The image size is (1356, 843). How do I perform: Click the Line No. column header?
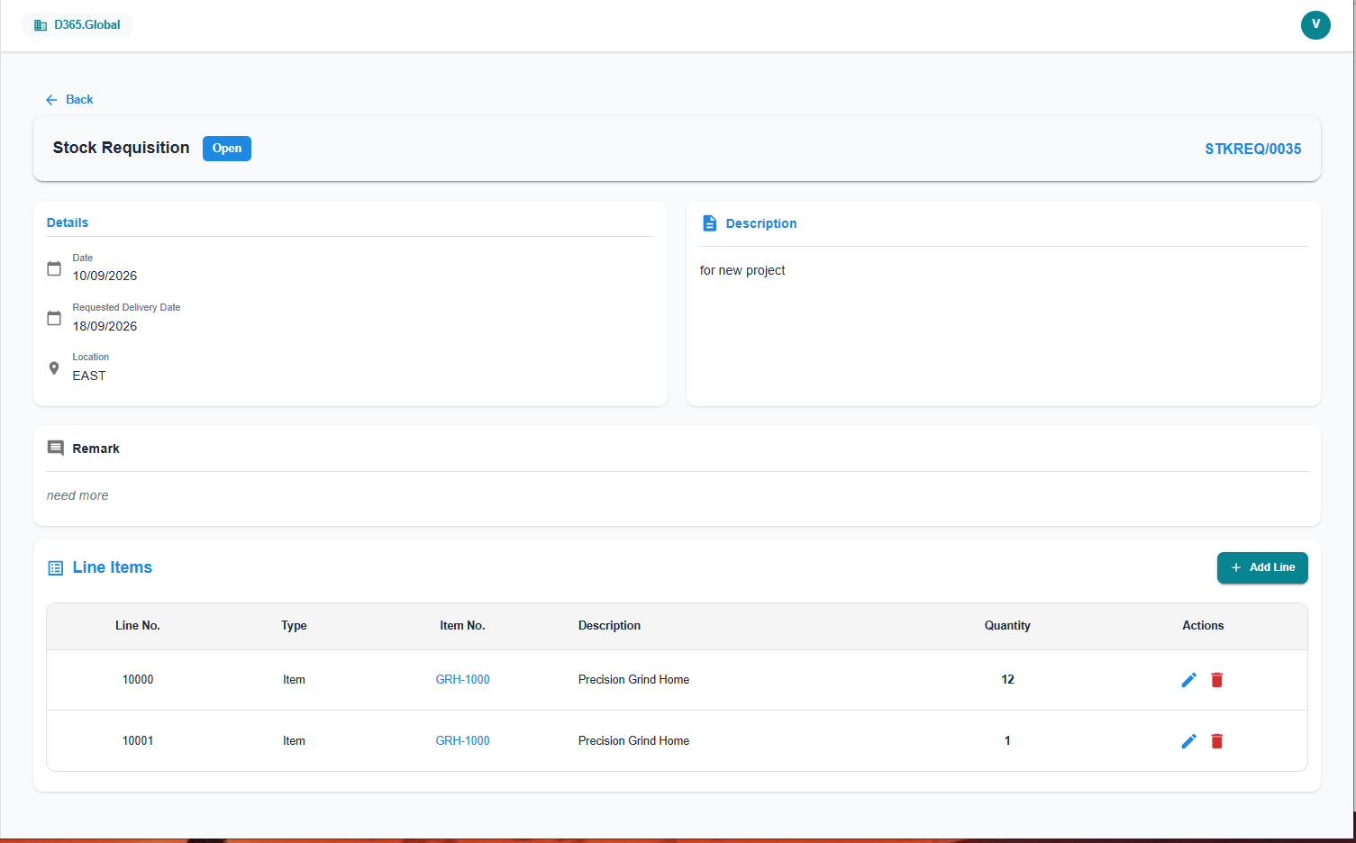pos(138,626)
